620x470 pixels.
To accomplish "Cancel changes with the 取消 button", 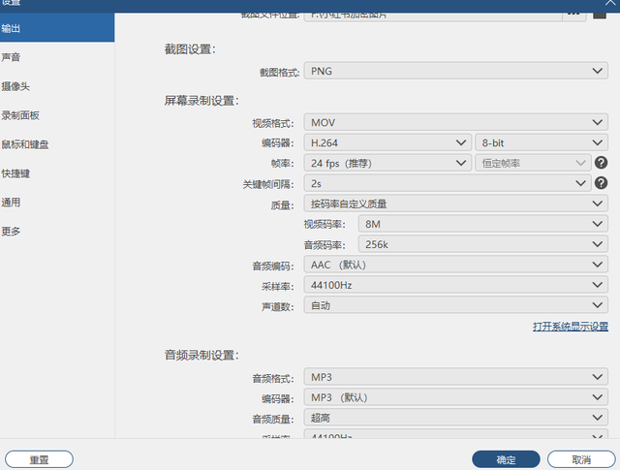I will (581, 459).
